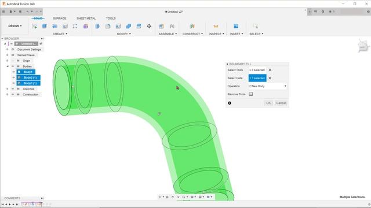Expand Document Settings tree arrow
Screen dimensions: 371x208
click(x=8, y=50)
